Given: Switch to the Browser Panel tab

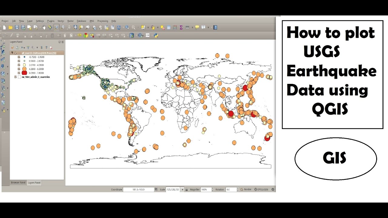Looking at the screenshot, I should coord(18,183).
